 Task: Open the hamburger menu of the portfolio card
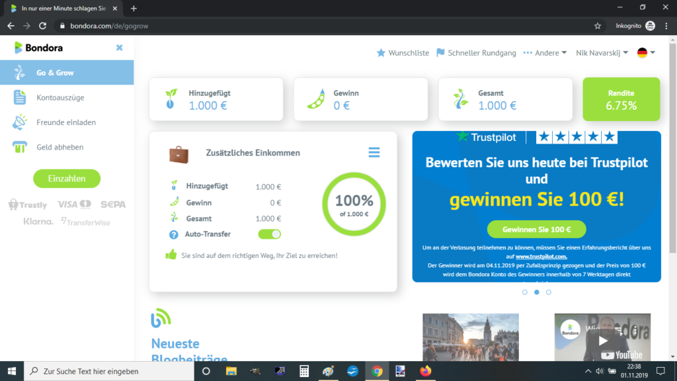point(374,153)
